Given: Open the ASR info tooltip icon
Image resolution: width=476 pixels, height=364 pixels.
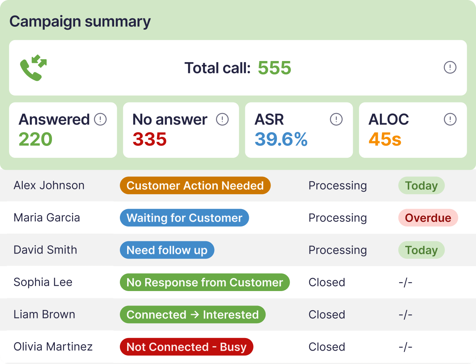Looking at the screenshot, I should pyautogui.click(x=336, y=119).
